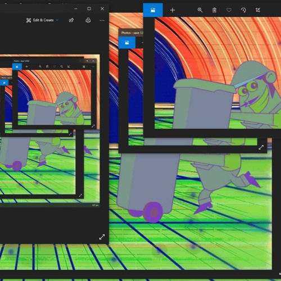Click the large blue See all photos button
This screenshot has width=281, height=281.
click(x=153, y=10)
